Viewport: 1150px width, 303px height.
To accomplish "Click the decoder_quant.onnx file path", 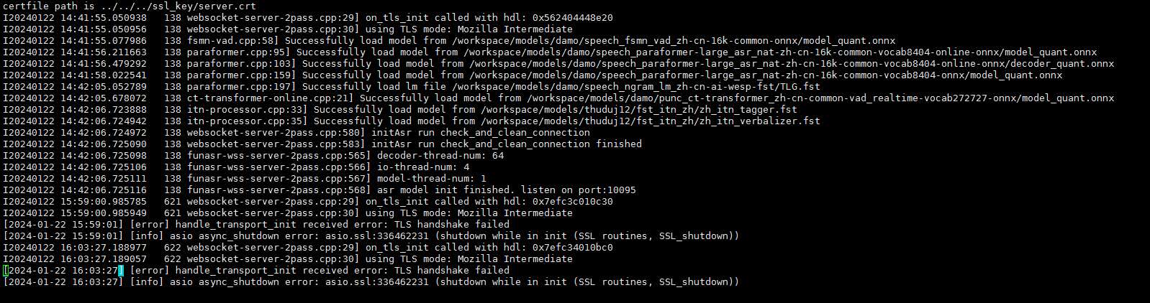I will click(792, 64).
